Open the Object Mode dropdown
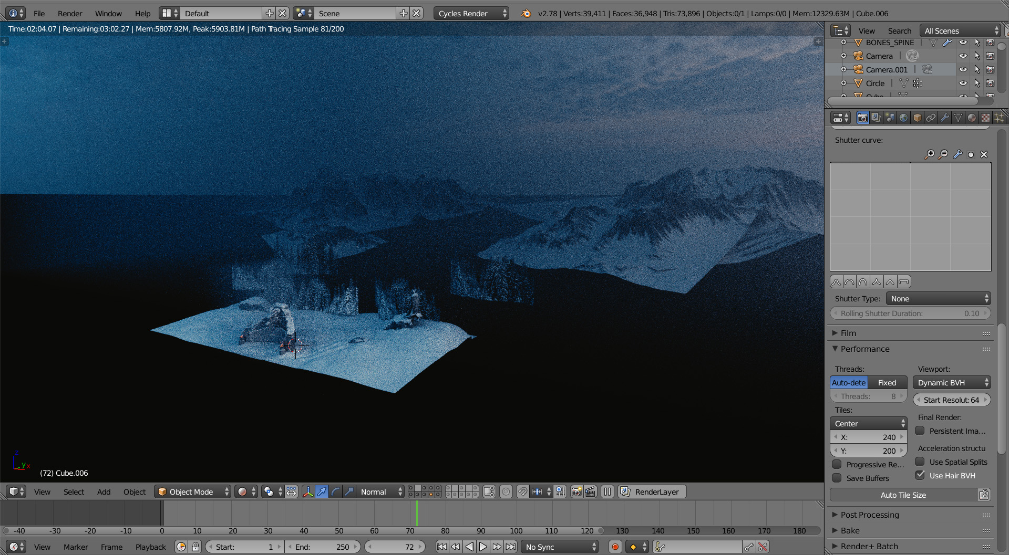 click(192, 491)
